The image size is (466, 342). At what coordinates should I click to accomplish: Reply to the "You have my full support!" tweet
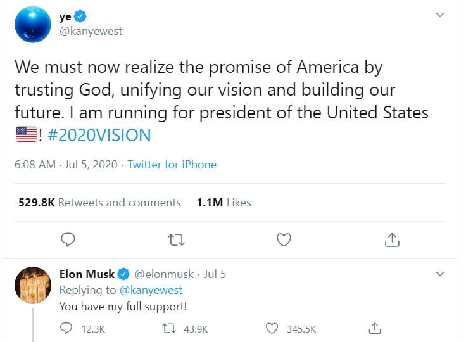66,328
